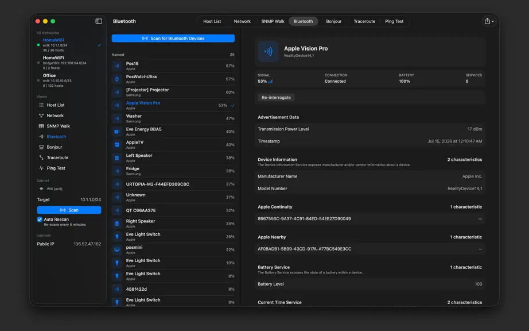Viewport: 529px width, 331px height.
Task: Click the AppleTV device icon
Action: click(x=117, y=145)
